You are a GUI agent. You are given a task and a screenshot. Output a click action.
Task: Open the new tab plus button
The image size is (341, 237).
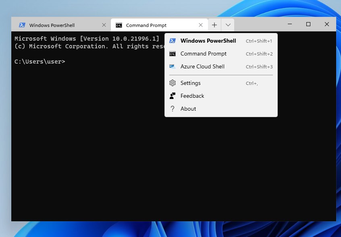[214, 25]
